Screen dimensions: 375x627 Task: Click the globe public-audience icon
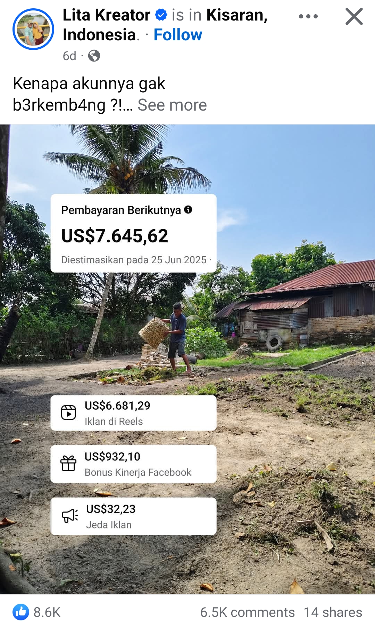(x=94, y=56)
